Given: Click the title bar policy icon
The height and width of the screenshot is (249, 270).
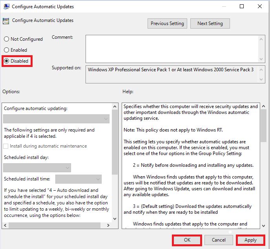Looking at the screenshot, I should [7, 7].
